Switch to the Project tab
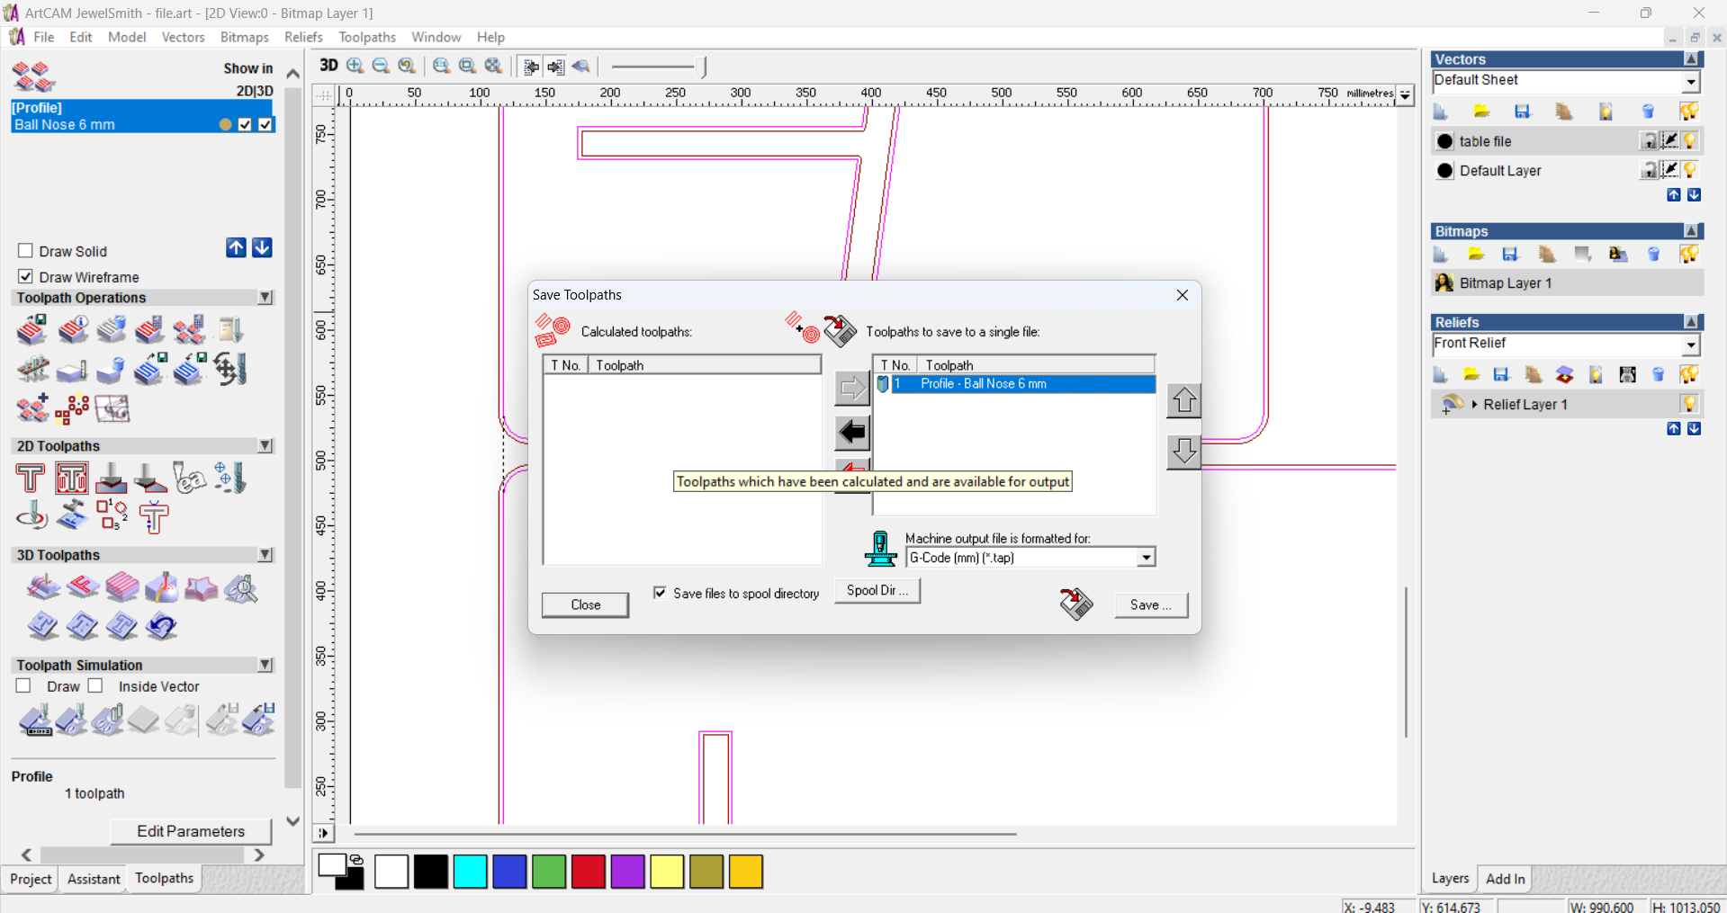Viewport: 1727px width, 913px height. (x=31, y=879)
